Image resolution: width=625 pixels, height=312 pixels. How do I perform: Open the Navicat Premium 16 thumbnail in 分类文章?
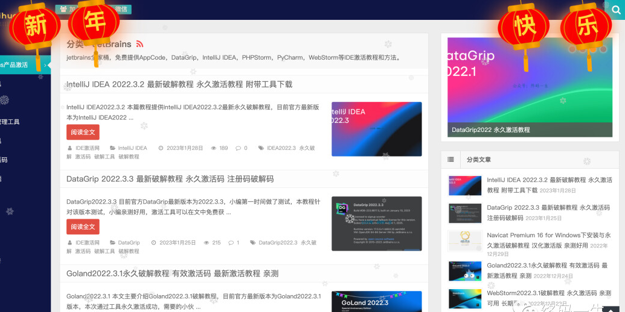(x=465, y=241)
